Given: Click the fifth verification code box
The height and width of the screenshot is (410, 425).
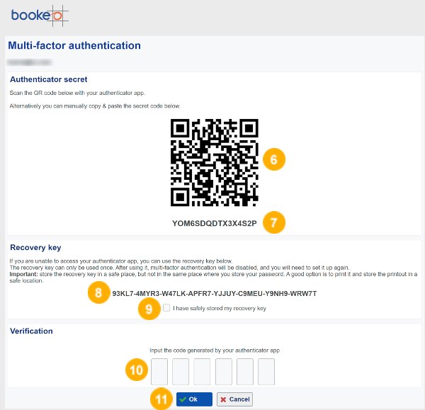Looking at the screenshot, I should coord(245,372).
